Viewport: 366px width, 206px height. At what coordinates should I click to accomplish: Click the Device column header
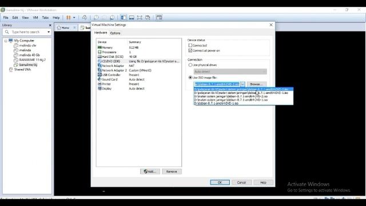click(102, 42)
